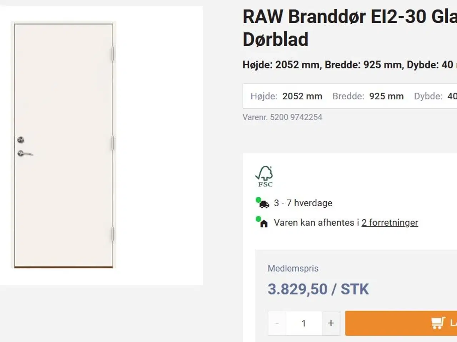Click the 3 - 7 hverdage delivery text

click(303, 203)
